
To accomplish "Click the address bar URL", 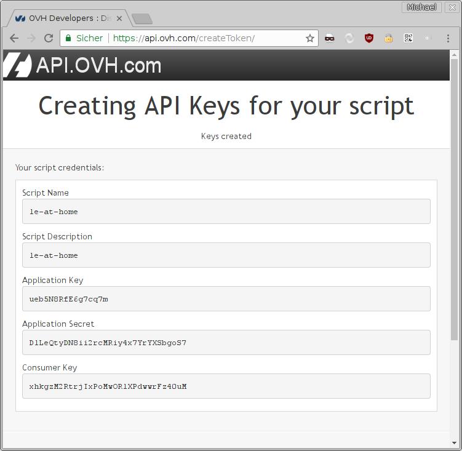I will pos(185,38).
